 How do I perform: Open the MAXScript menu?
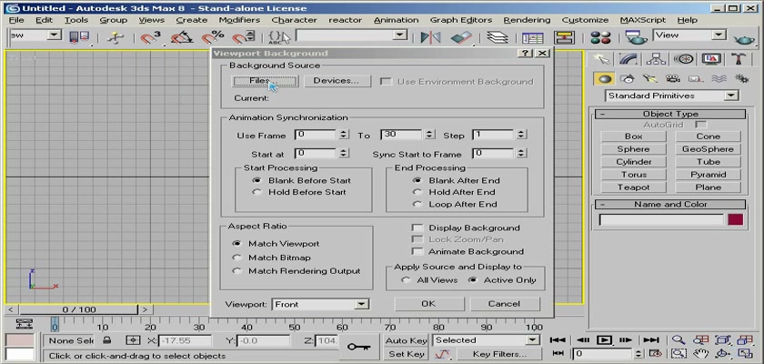click(643, 20)
